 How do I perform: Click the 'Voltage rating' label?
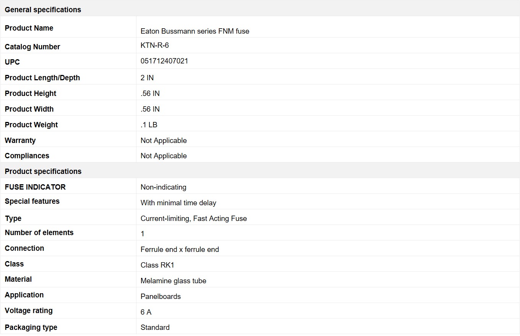(x=29, y=310)
